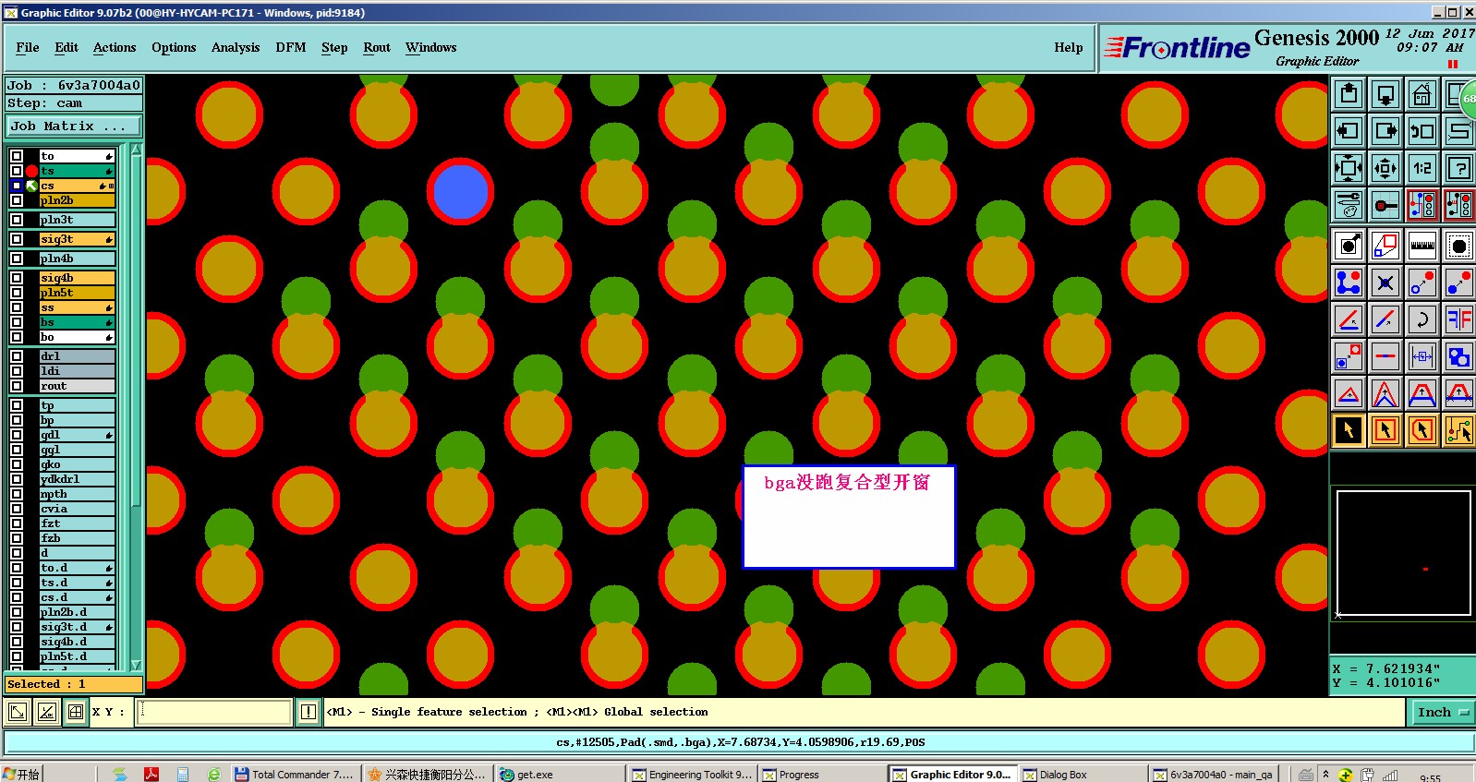Viewport: 1476px width, 782px height.
Task: Toggle display of layer gko
Action: (x=17, y=464)
